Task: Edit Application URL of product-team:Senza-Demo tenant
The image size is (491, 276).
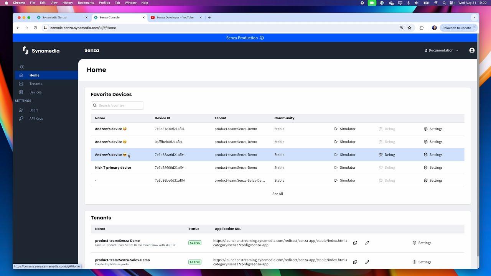Action: [367, 243]
